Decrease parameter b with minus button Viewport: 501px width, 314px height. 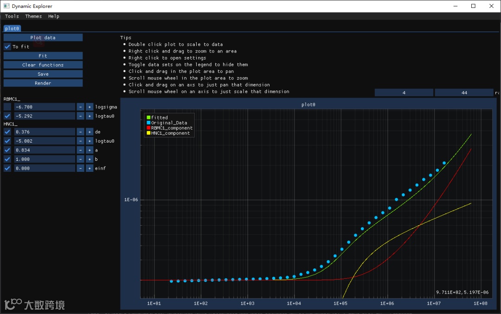[x=80, y=159]
